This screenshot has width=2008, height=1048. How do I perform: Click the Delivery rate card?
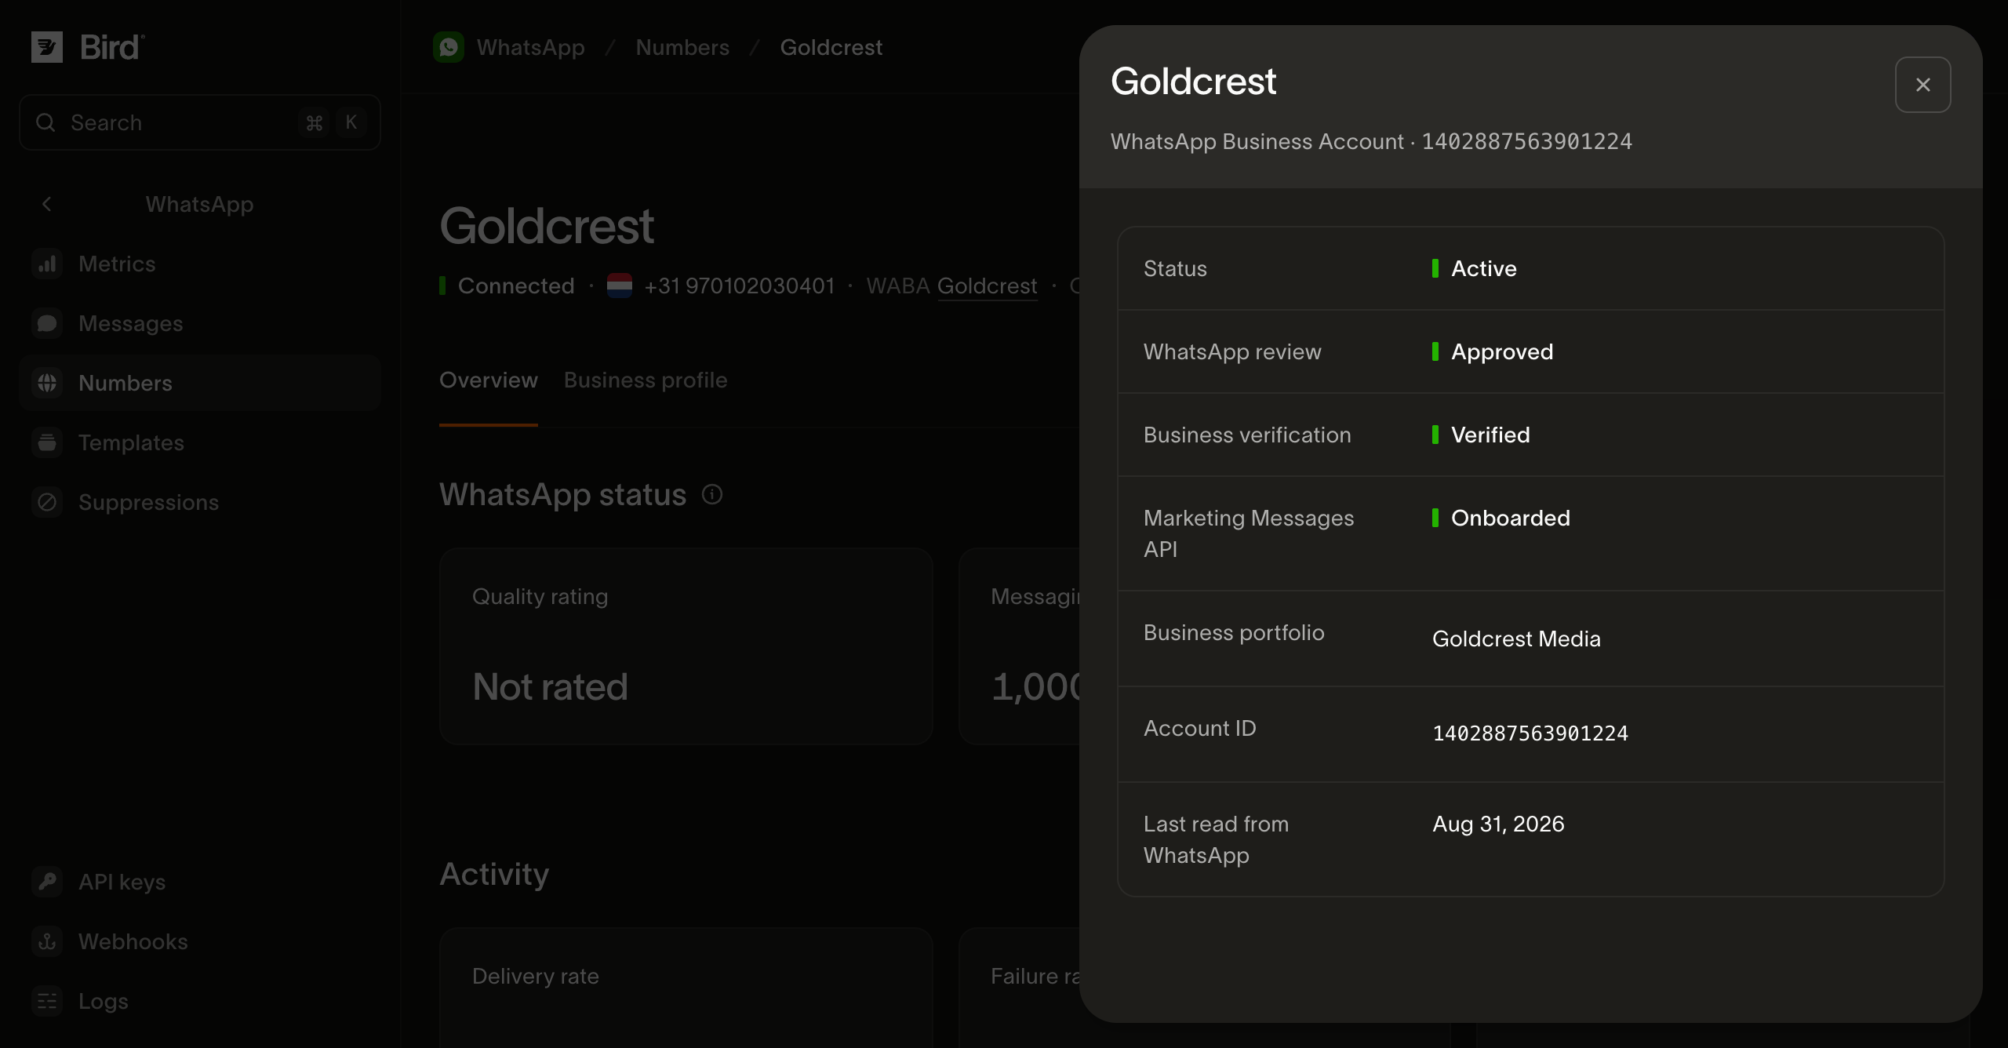click(686, 988)
